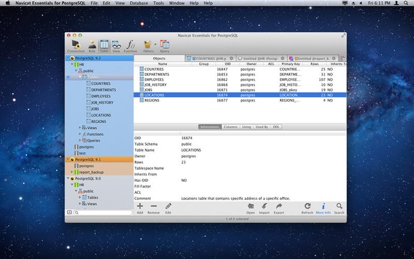Collapse the HR database under PostgreSQL 9.2
414x259 pixels.
(72, 64)
